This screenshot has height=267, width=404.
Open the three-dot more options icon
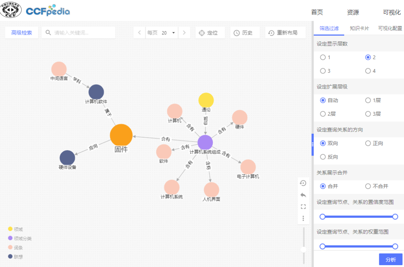pyautogui.click(x=303, y=218)
